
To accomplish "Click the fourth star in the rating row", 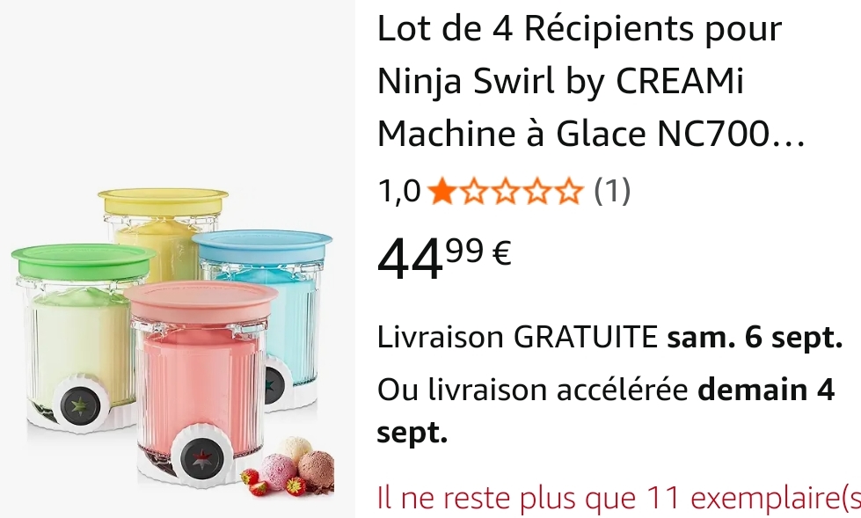I will click(x=537, y=192).
